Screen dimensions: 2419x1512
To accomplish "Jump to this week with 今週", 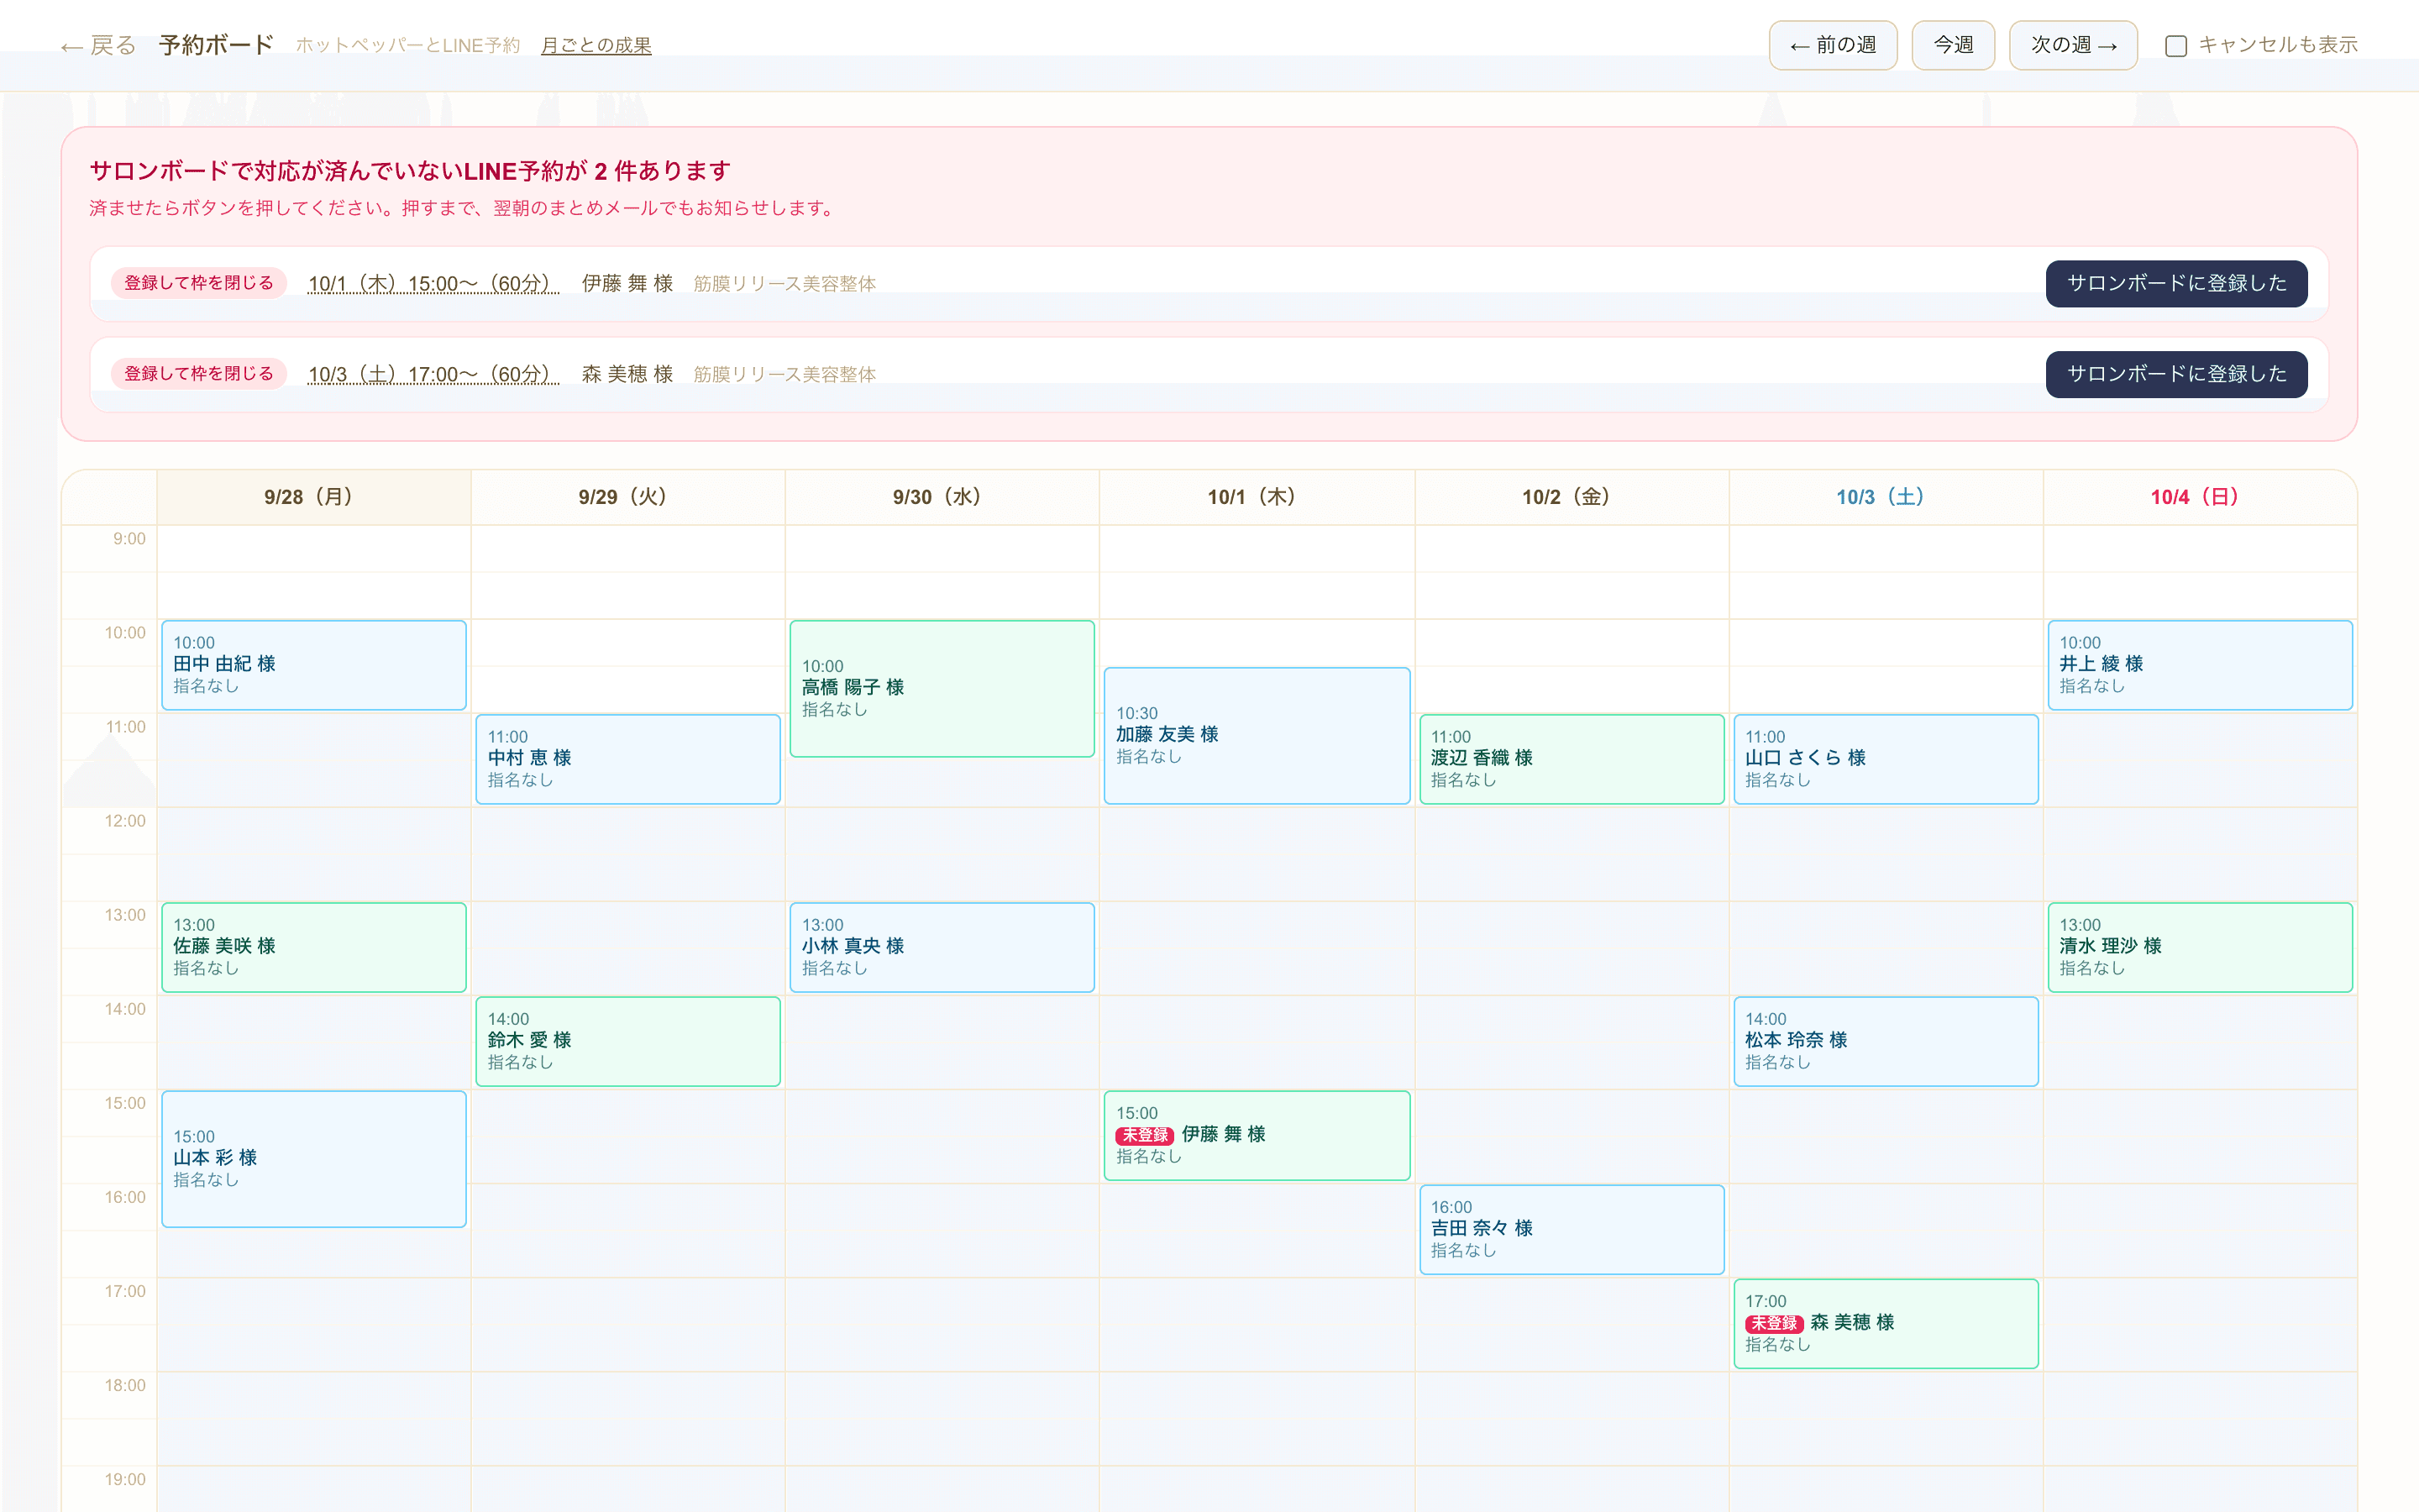I will pos(1952,45).
